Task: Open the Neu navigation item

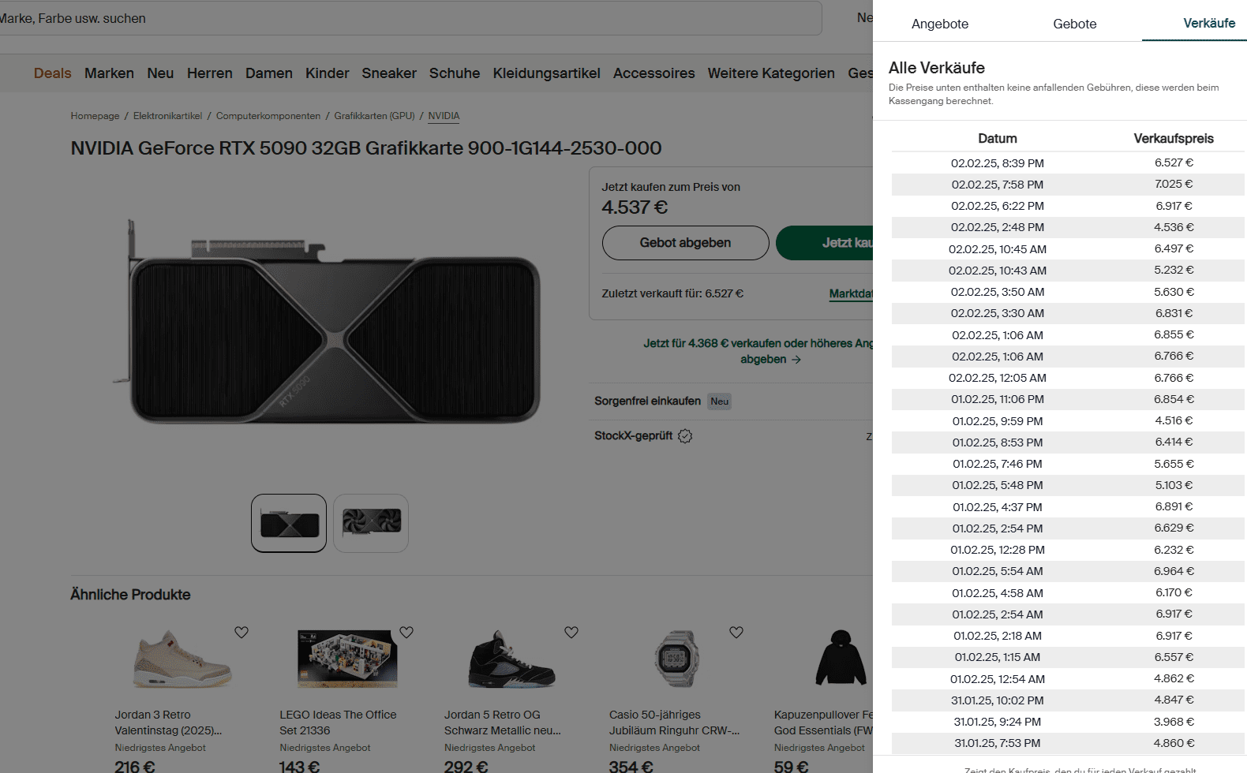Action: [x=160, y=73]
